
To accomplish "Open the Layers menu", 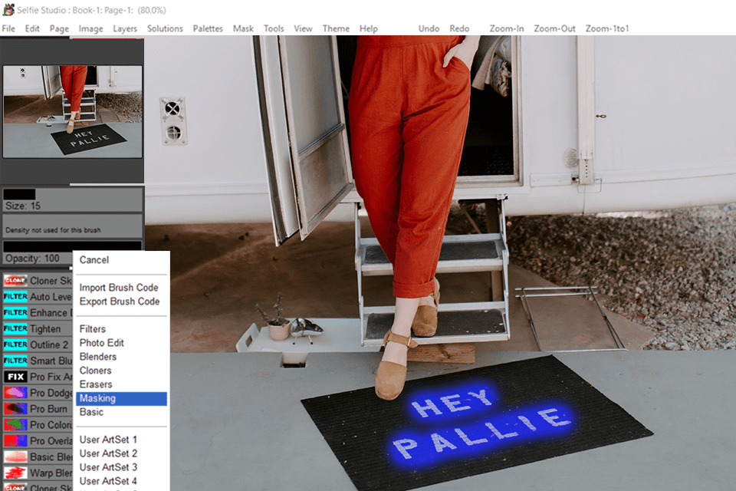I will (125, 28).
